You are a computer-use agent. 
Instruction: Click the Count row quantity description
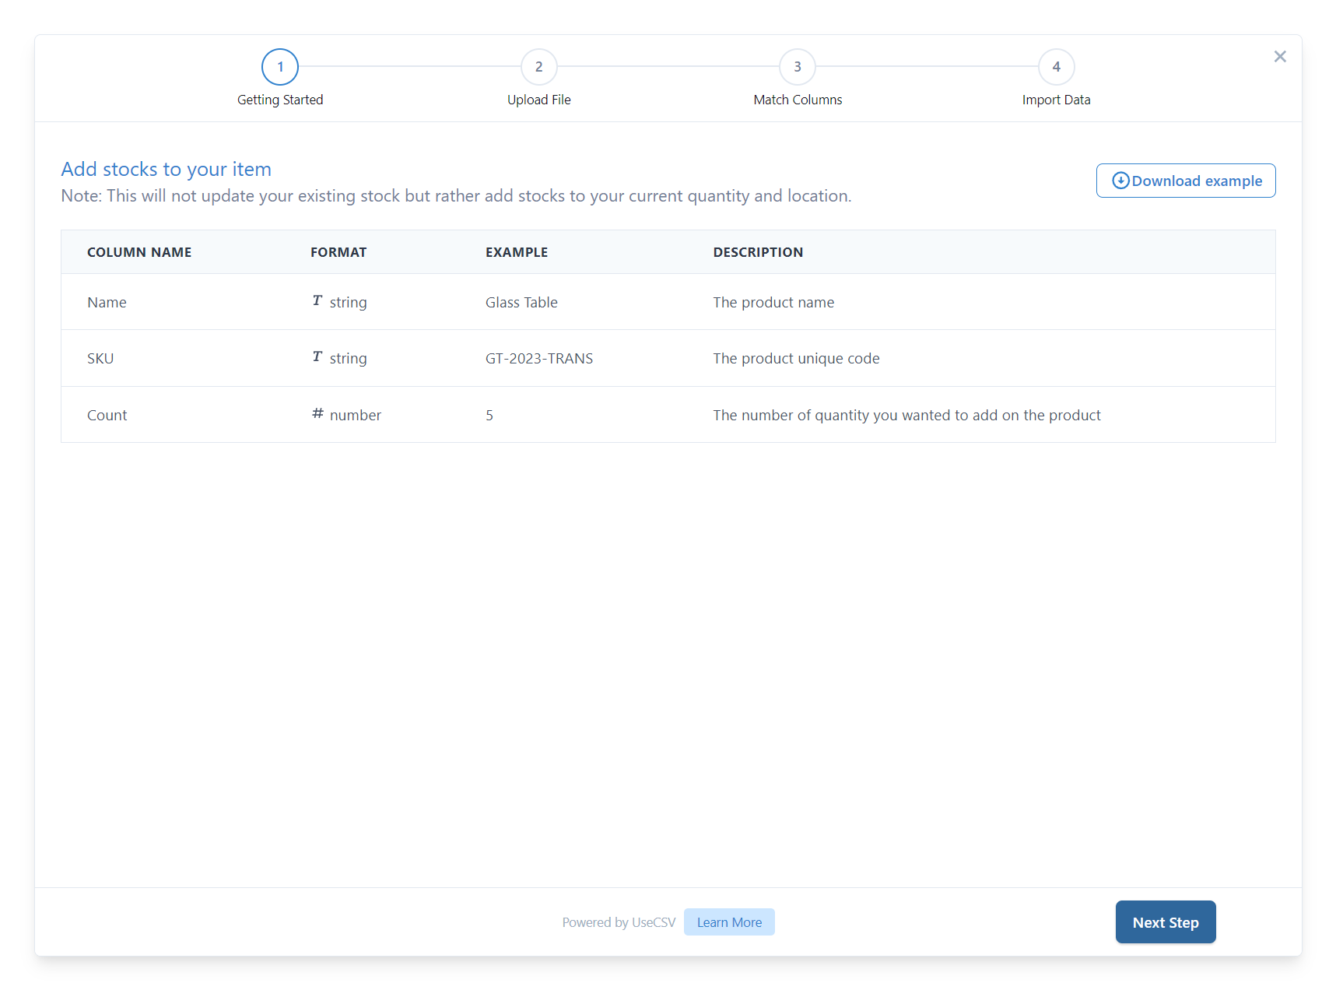(906, 415)
